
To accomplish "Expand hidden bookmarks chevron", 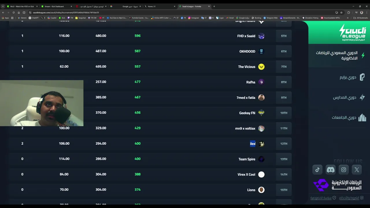I will pos(348,18).
